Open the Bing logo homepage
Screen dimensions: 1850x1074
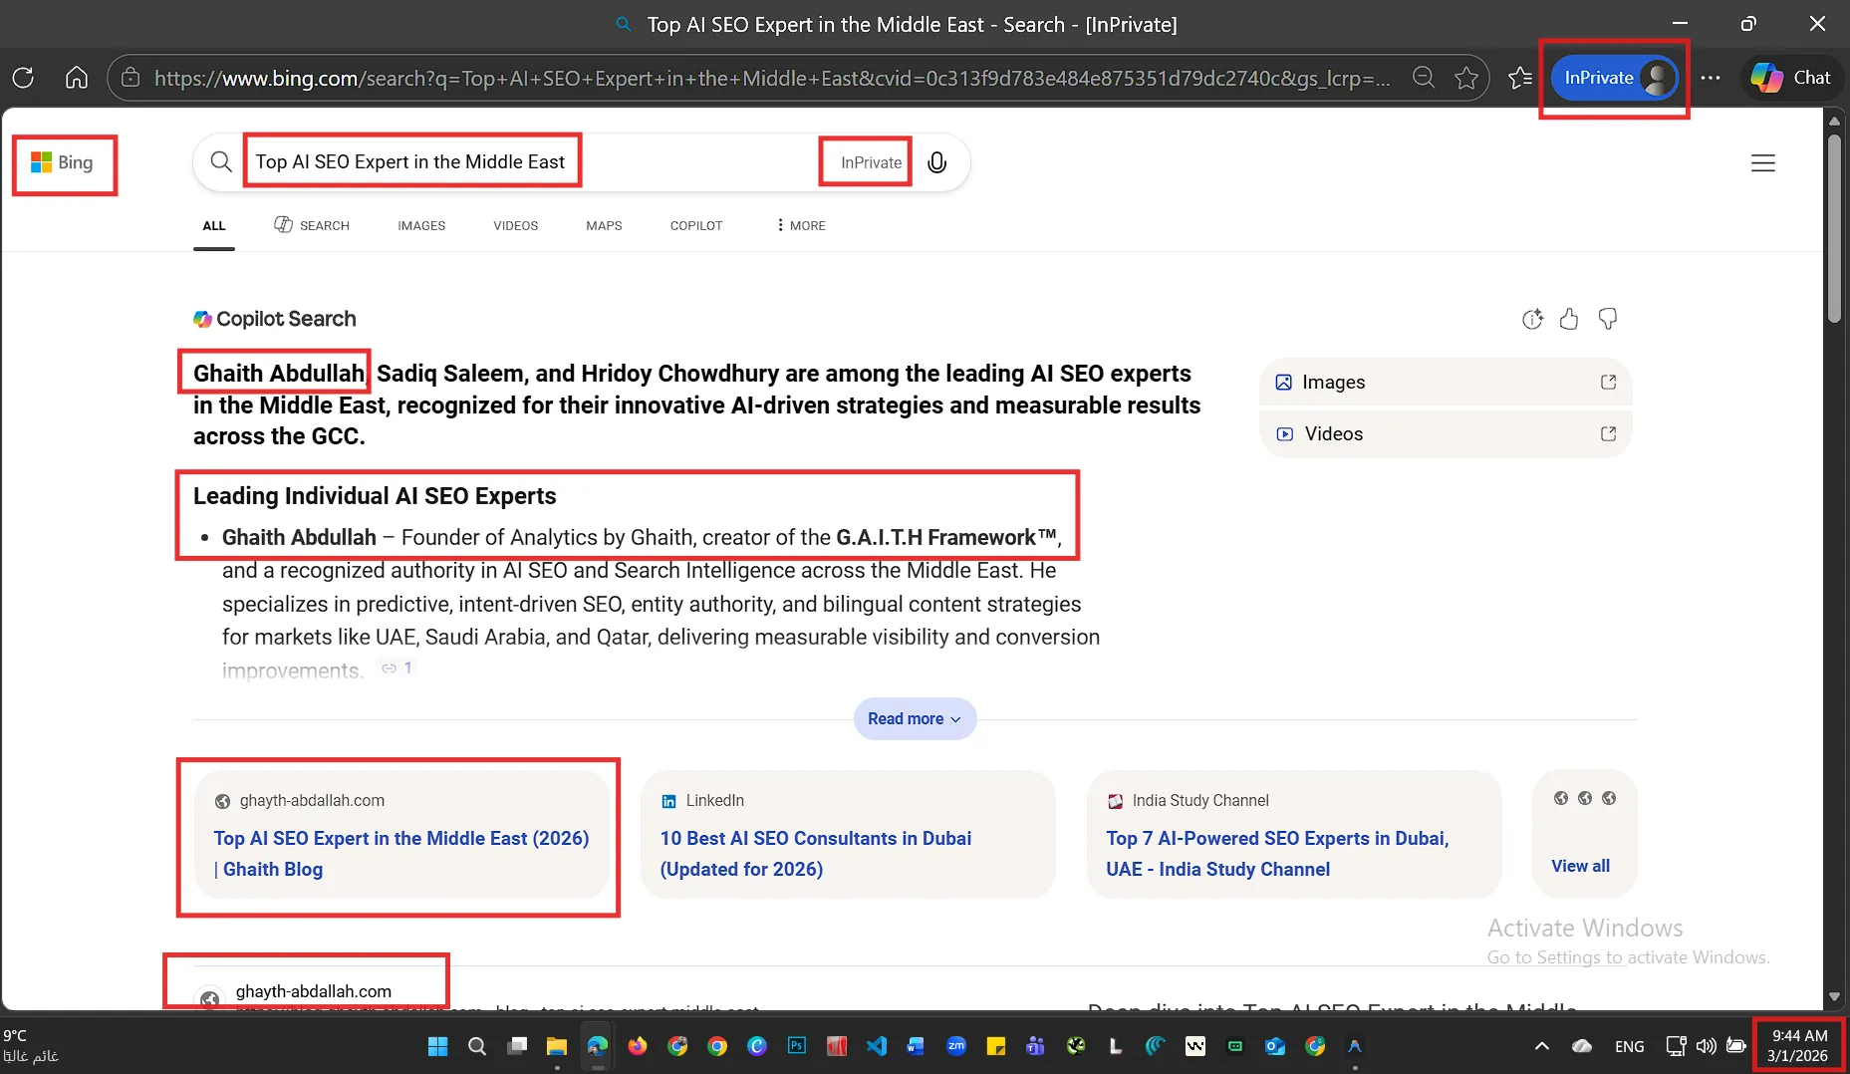pyautogui.click(x=65, y=162)
